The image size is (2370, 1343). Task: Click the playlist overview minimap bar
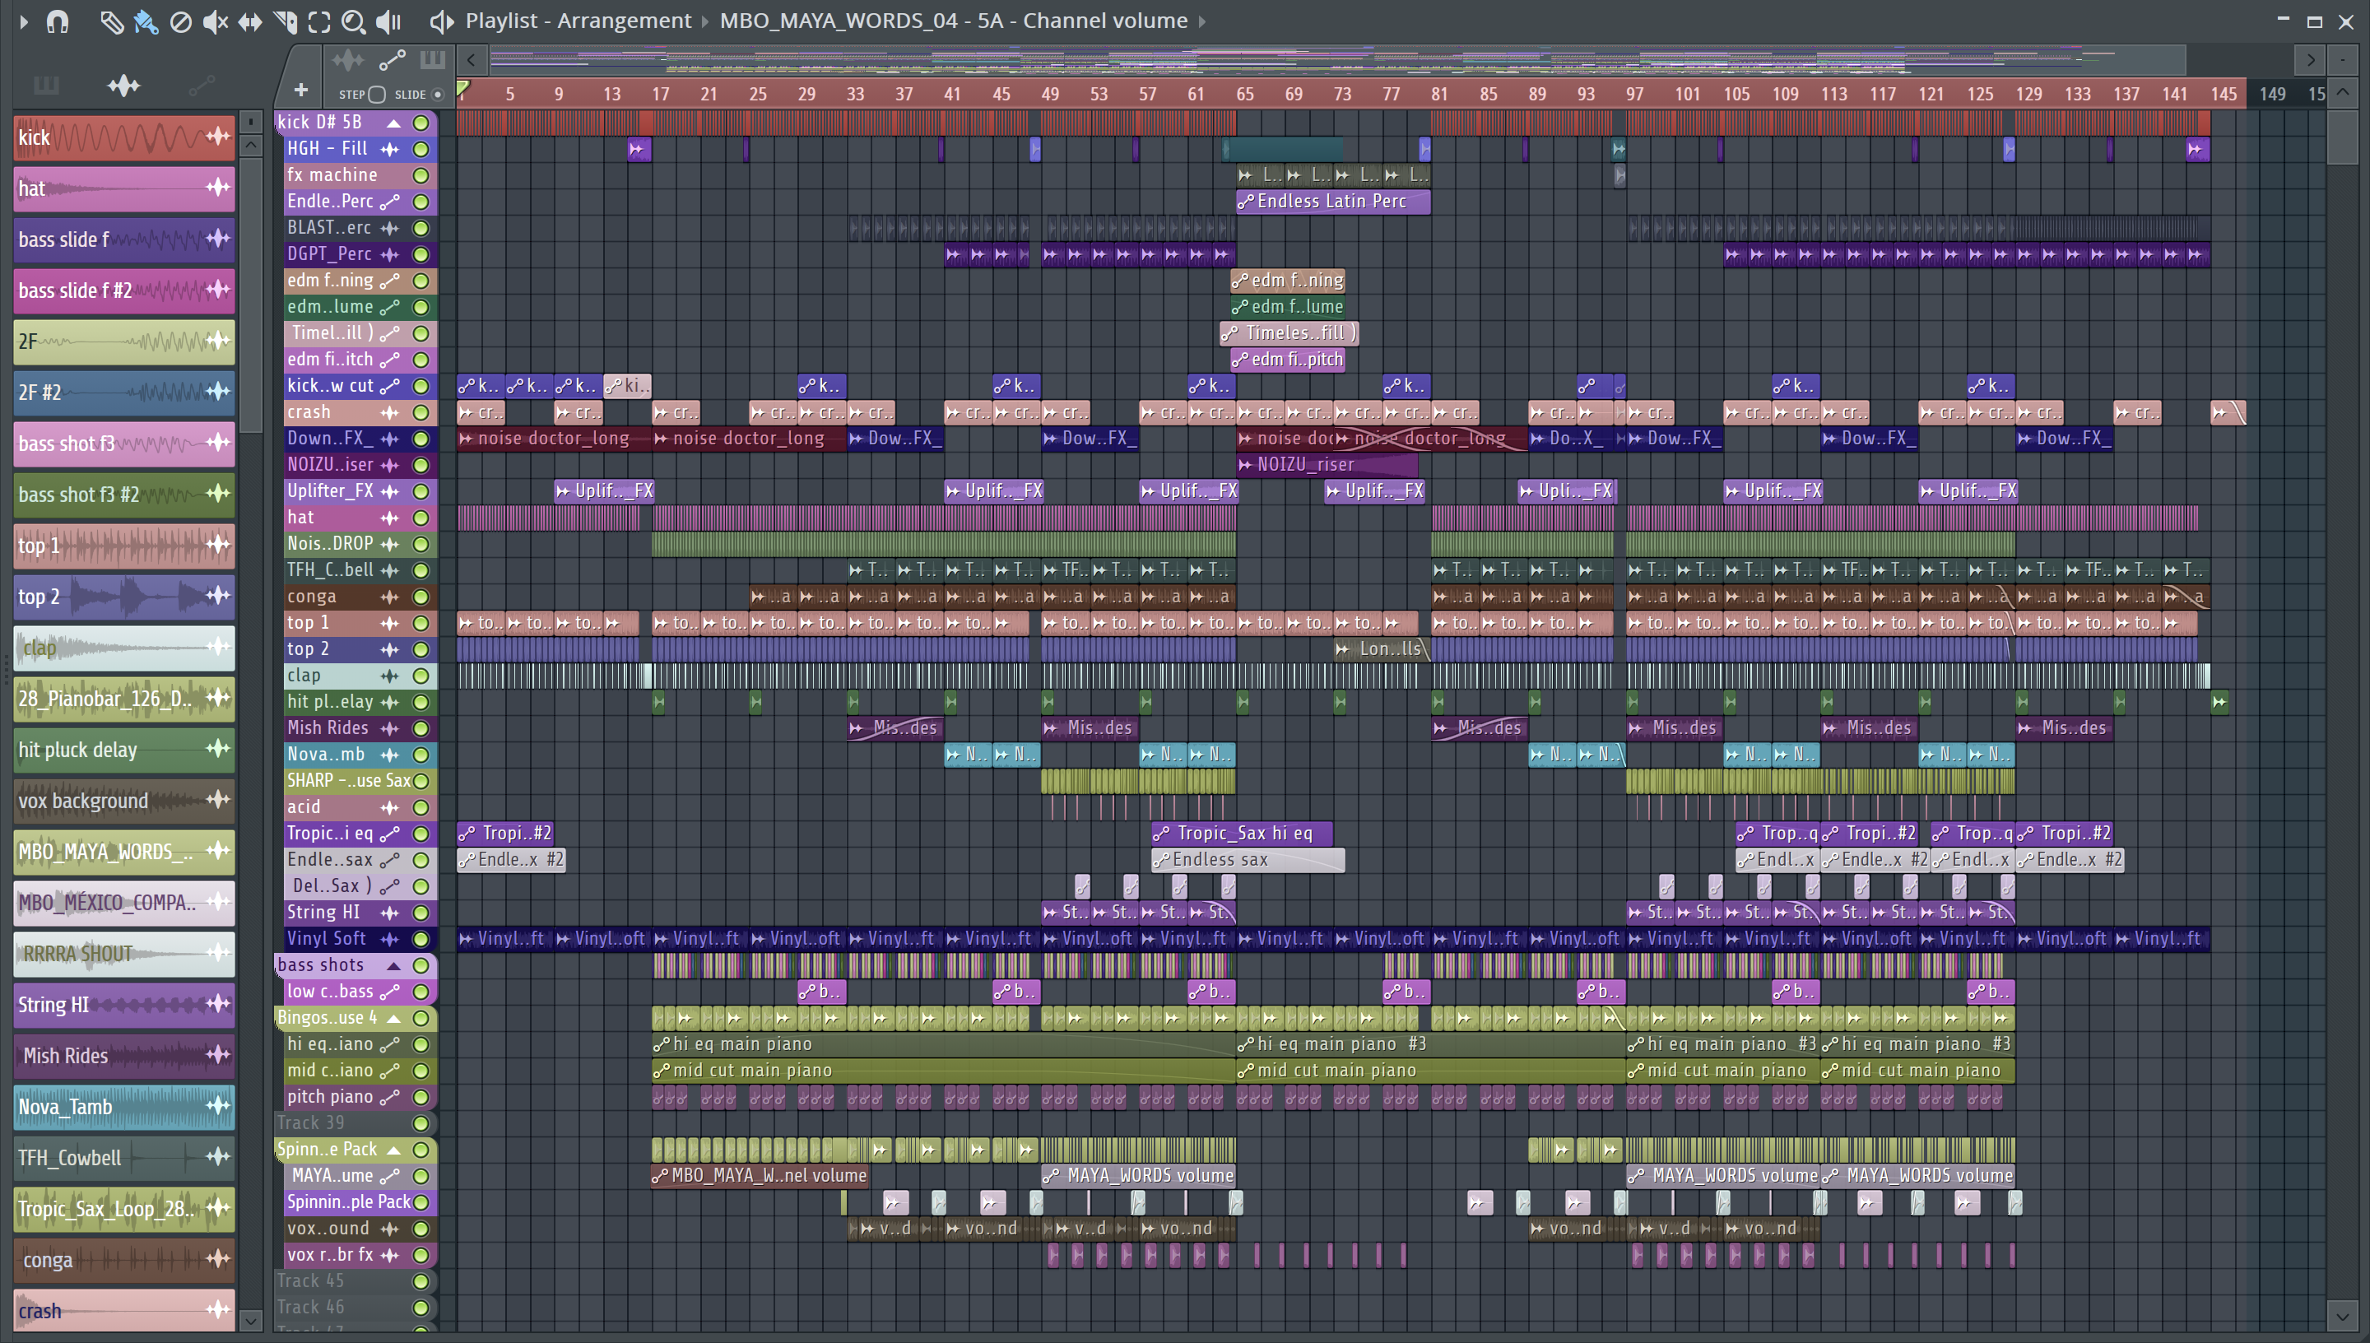(1337, 61)
